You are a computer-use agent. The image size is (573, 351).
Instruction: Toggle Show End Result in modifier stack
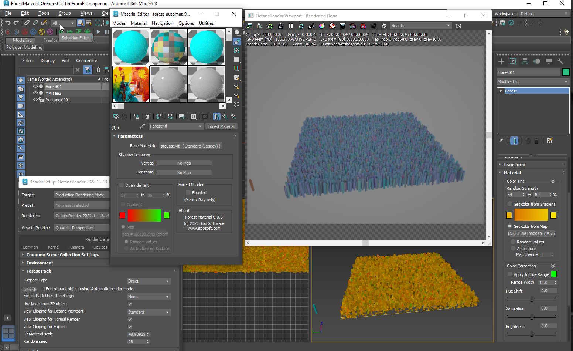[x=514, y=141]
